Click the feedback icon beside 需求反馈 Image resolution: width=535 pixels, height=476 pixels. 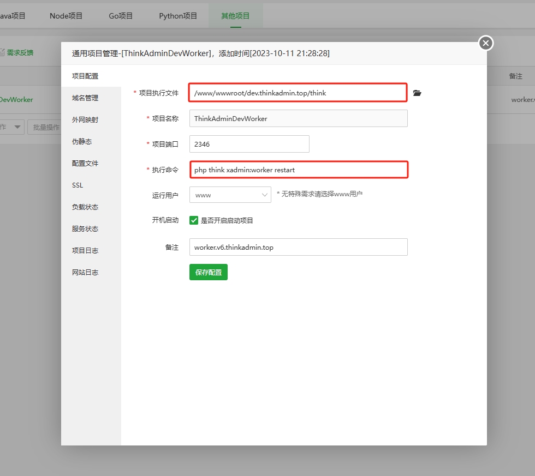tap(2, 52)
